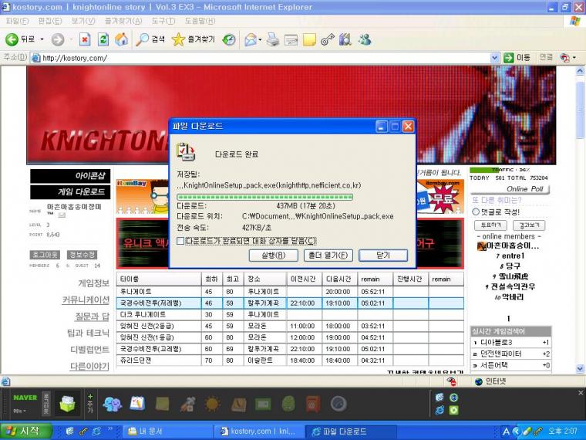Screen dimensions: 586x440
Task: Open the Back button history dropdown
Action: pyautogui.click(x=42, y=39)
